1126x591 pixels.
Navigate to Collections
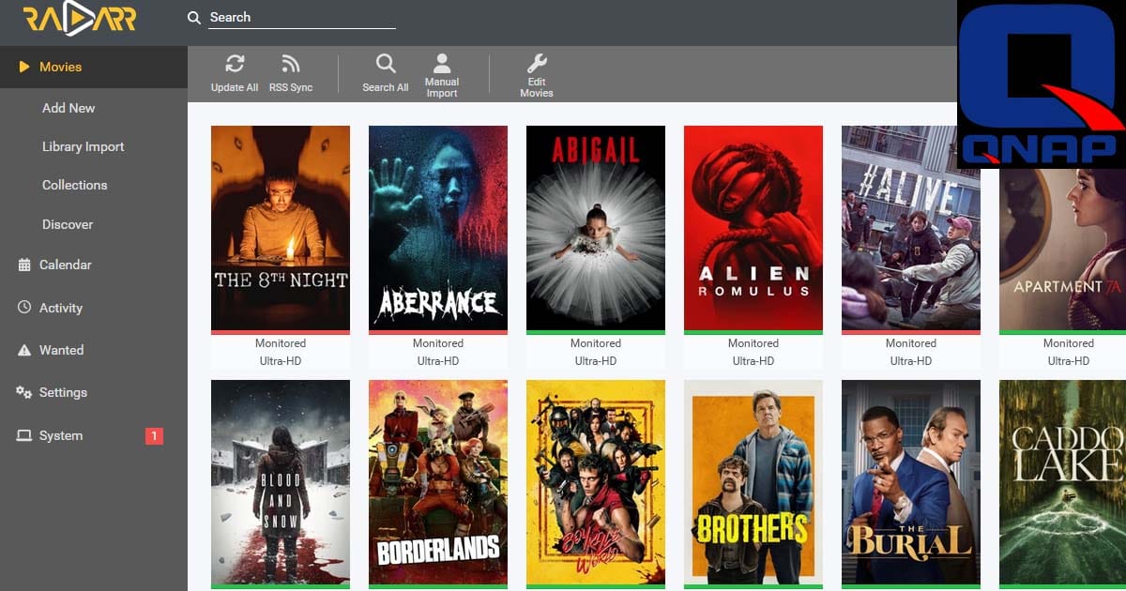point(74,185)
